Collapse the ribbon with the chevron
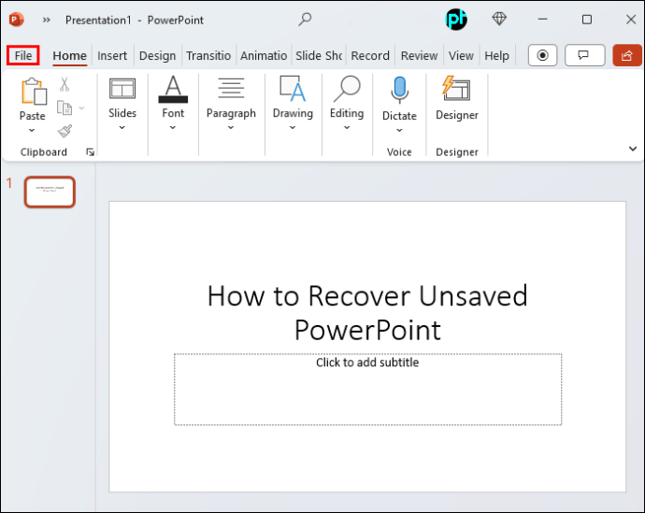The width and height of the screenshot is (645, 513). [x=632, y=149]
